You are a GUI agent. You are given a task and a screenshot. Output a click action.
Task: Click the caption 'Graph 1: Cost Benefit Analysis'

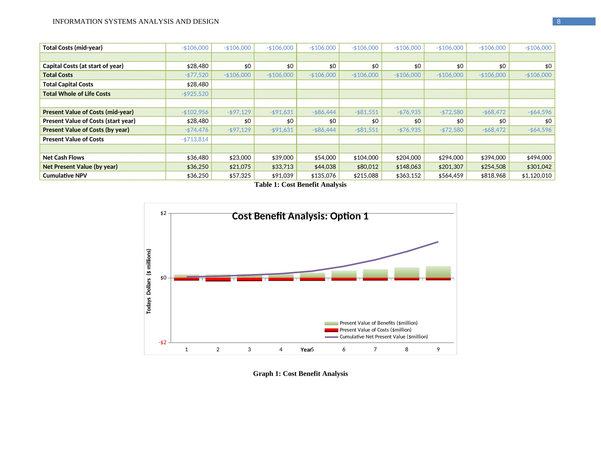[x=300, y=374]
